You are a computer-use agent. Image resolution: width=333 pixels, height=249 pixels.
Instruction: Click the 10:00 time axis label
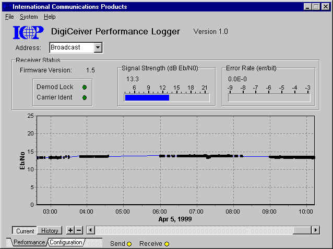306,211
